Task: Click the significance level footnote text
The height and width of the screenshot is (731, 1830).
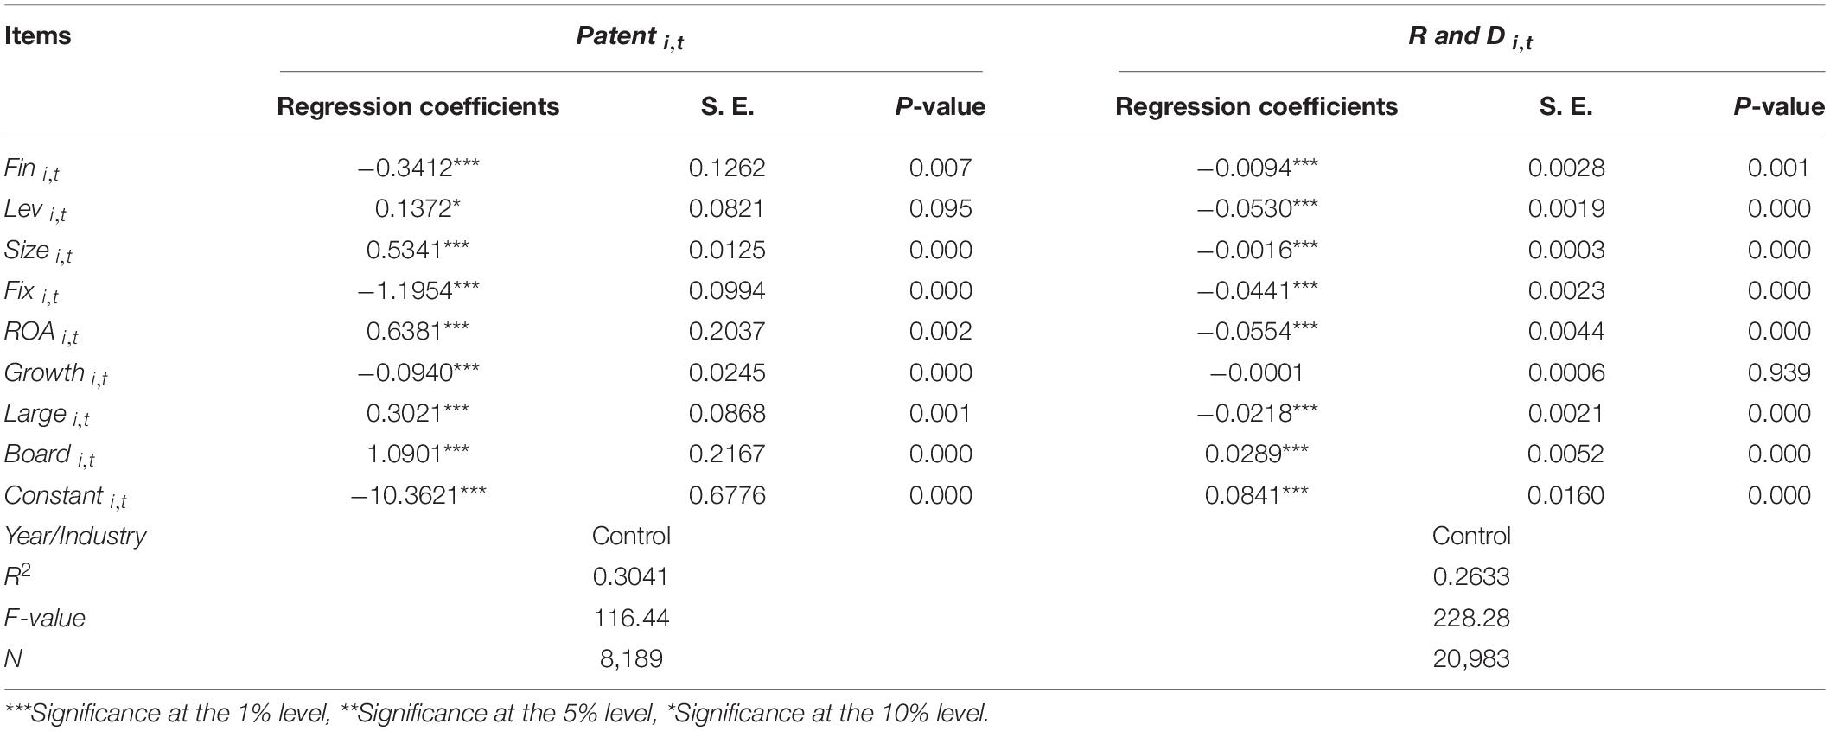Action: [x=496, y=714]
